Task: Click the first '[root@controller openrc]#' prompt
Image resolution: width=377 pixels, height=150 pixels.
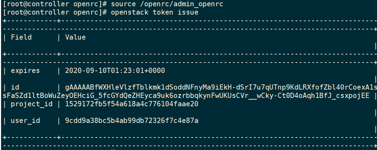Action: (55, 4)
